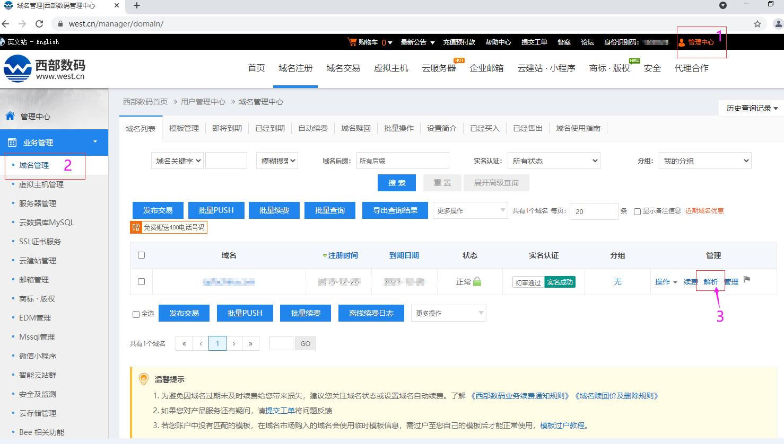Tick the checkbox of the domain row
The image size is (784, 444).
tap(141, 281)
